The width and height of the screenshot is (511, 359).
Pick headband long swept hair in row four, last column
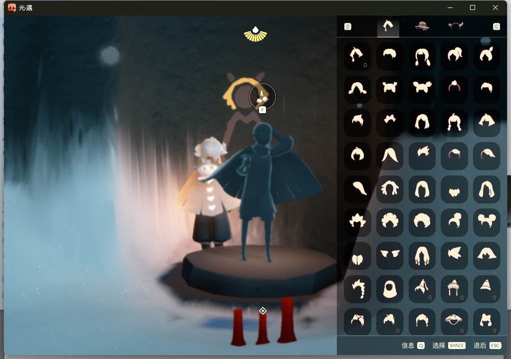[x=487, y=156]
